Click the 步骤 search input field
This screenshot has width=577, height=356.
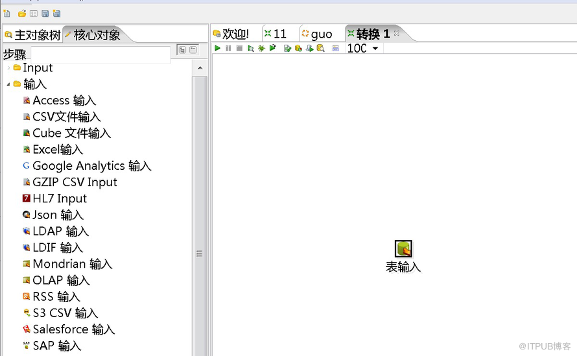[x=100, y=54]
